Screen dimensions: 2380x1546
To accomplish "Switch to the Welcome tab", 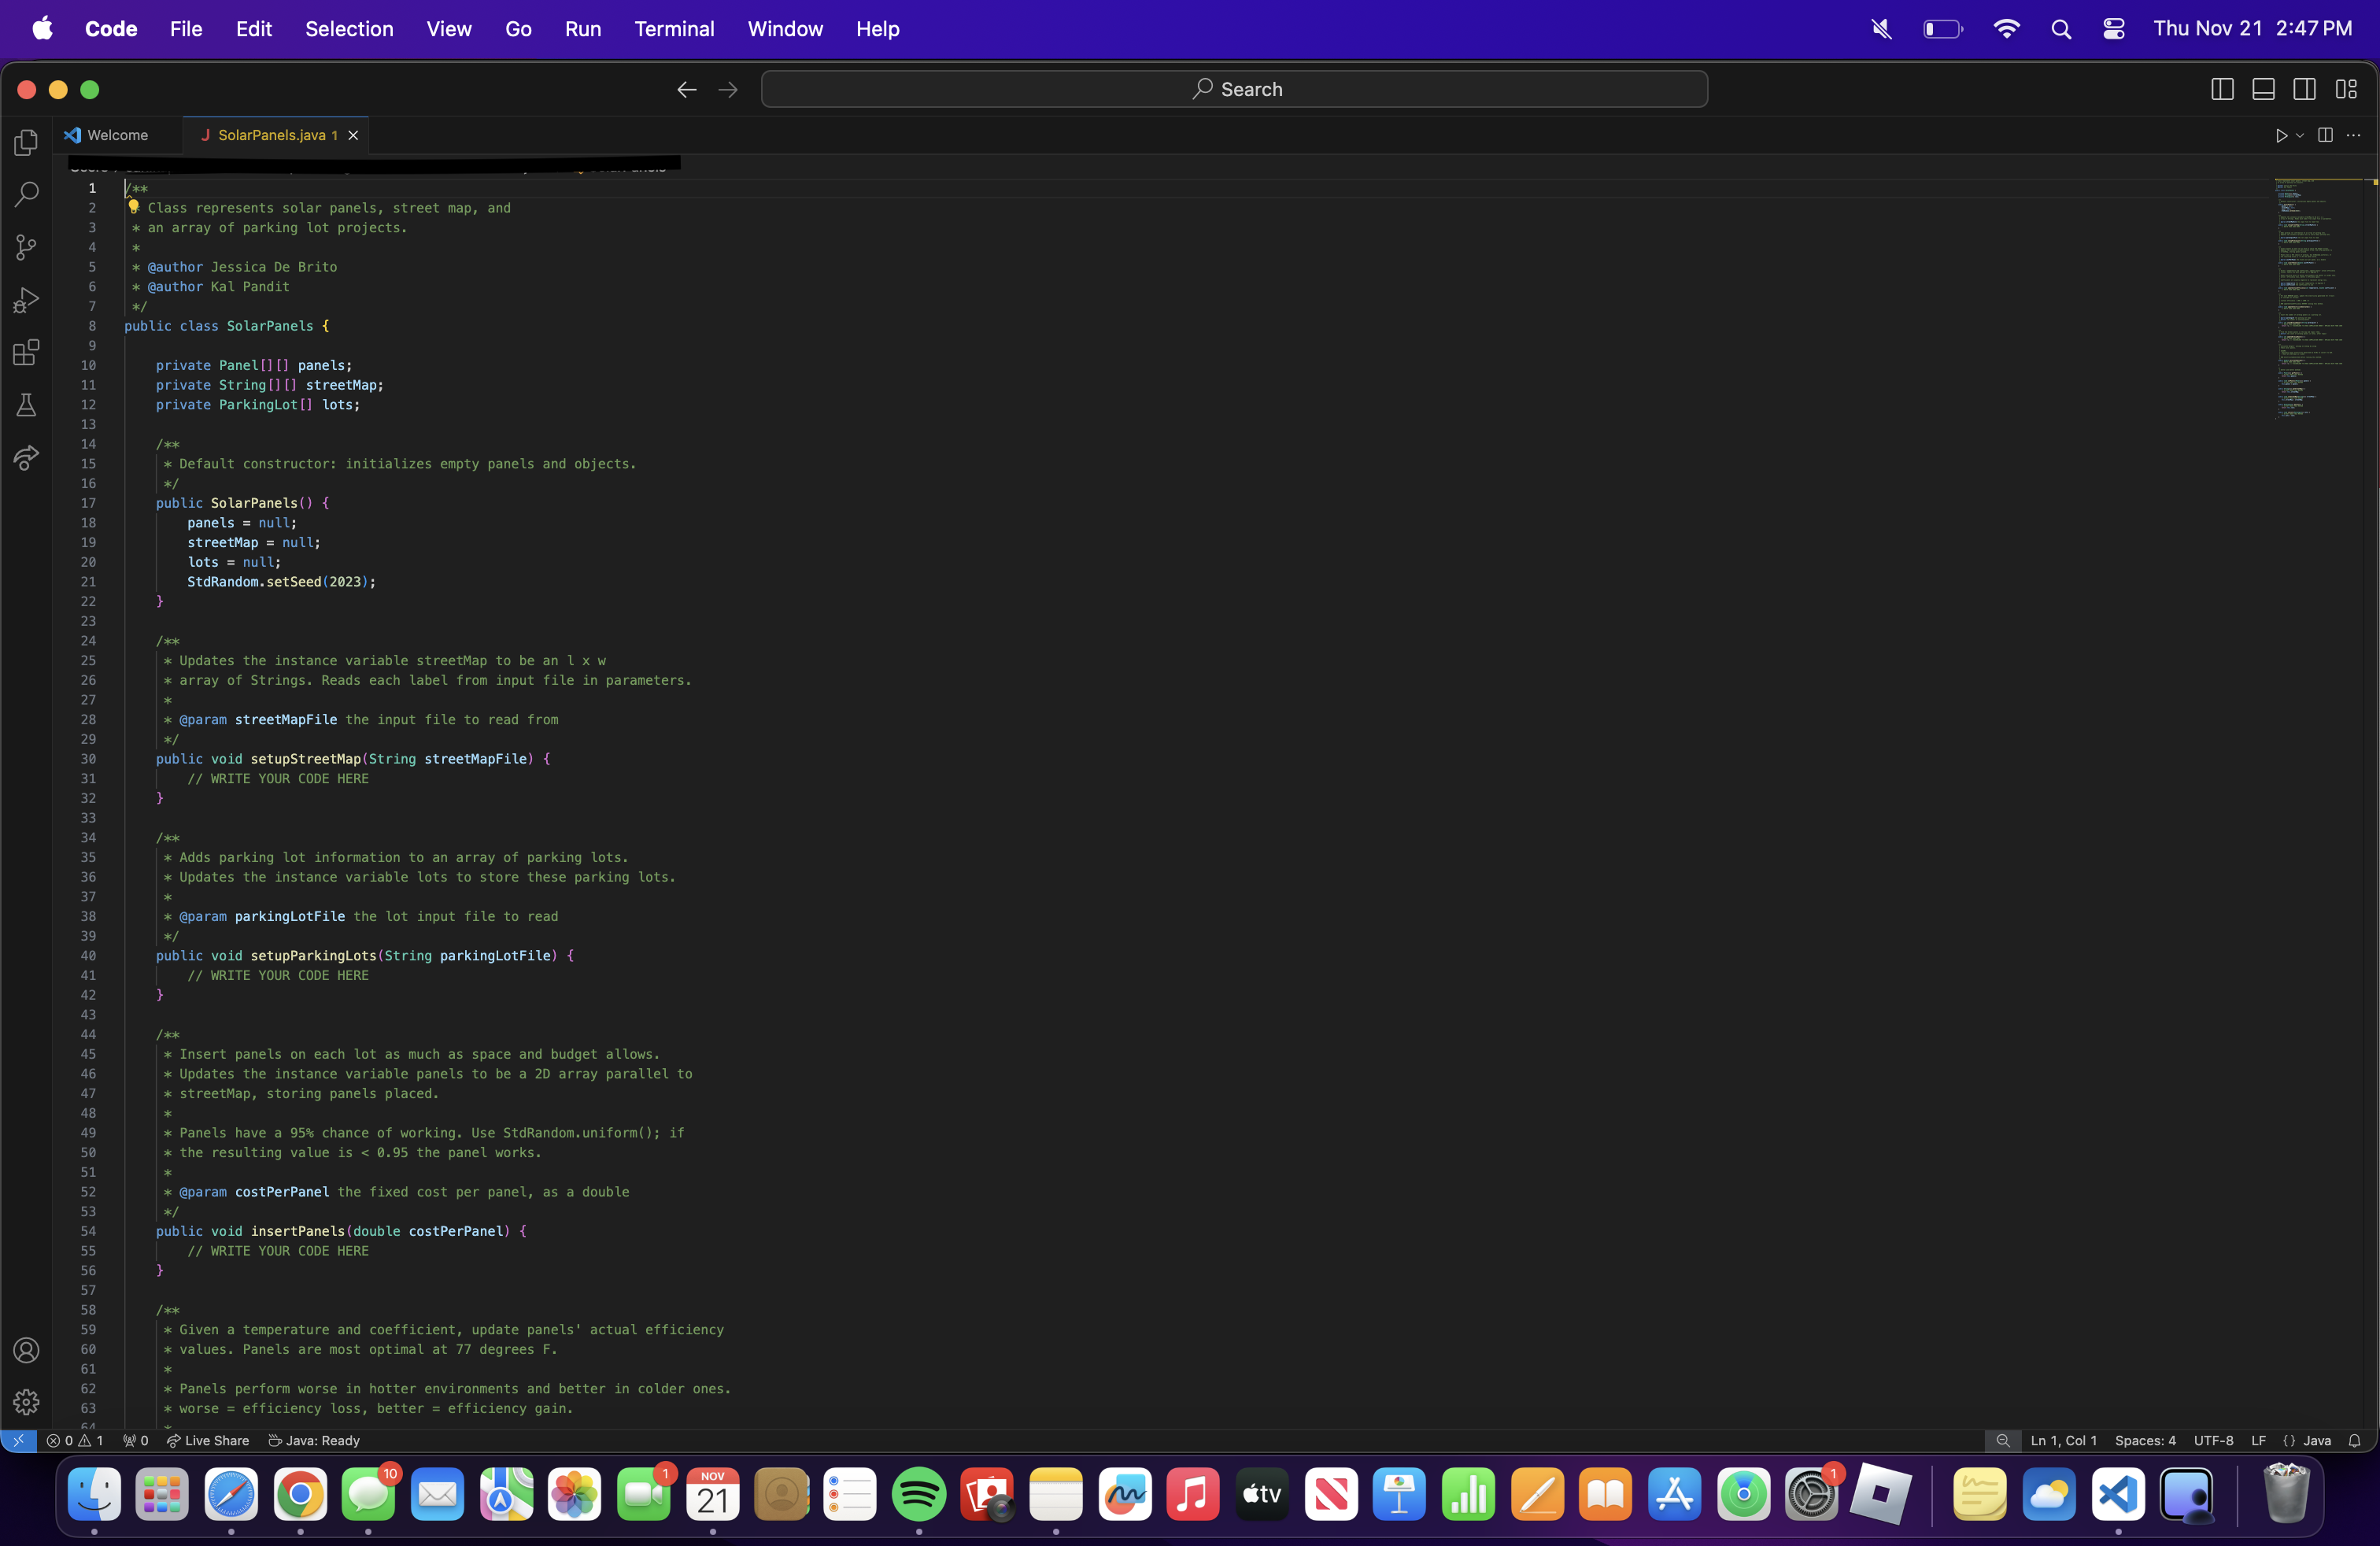I will click(x=116, y=135).
